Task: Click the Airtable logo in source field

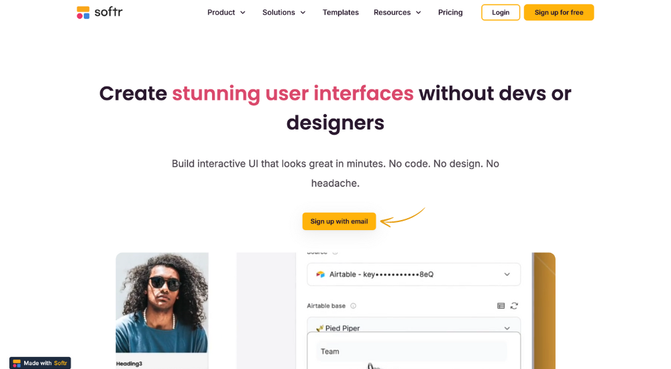Action: tap(320, 274)
